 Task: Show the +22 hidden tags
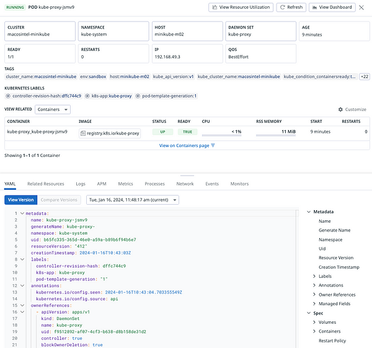pos(364,76)
